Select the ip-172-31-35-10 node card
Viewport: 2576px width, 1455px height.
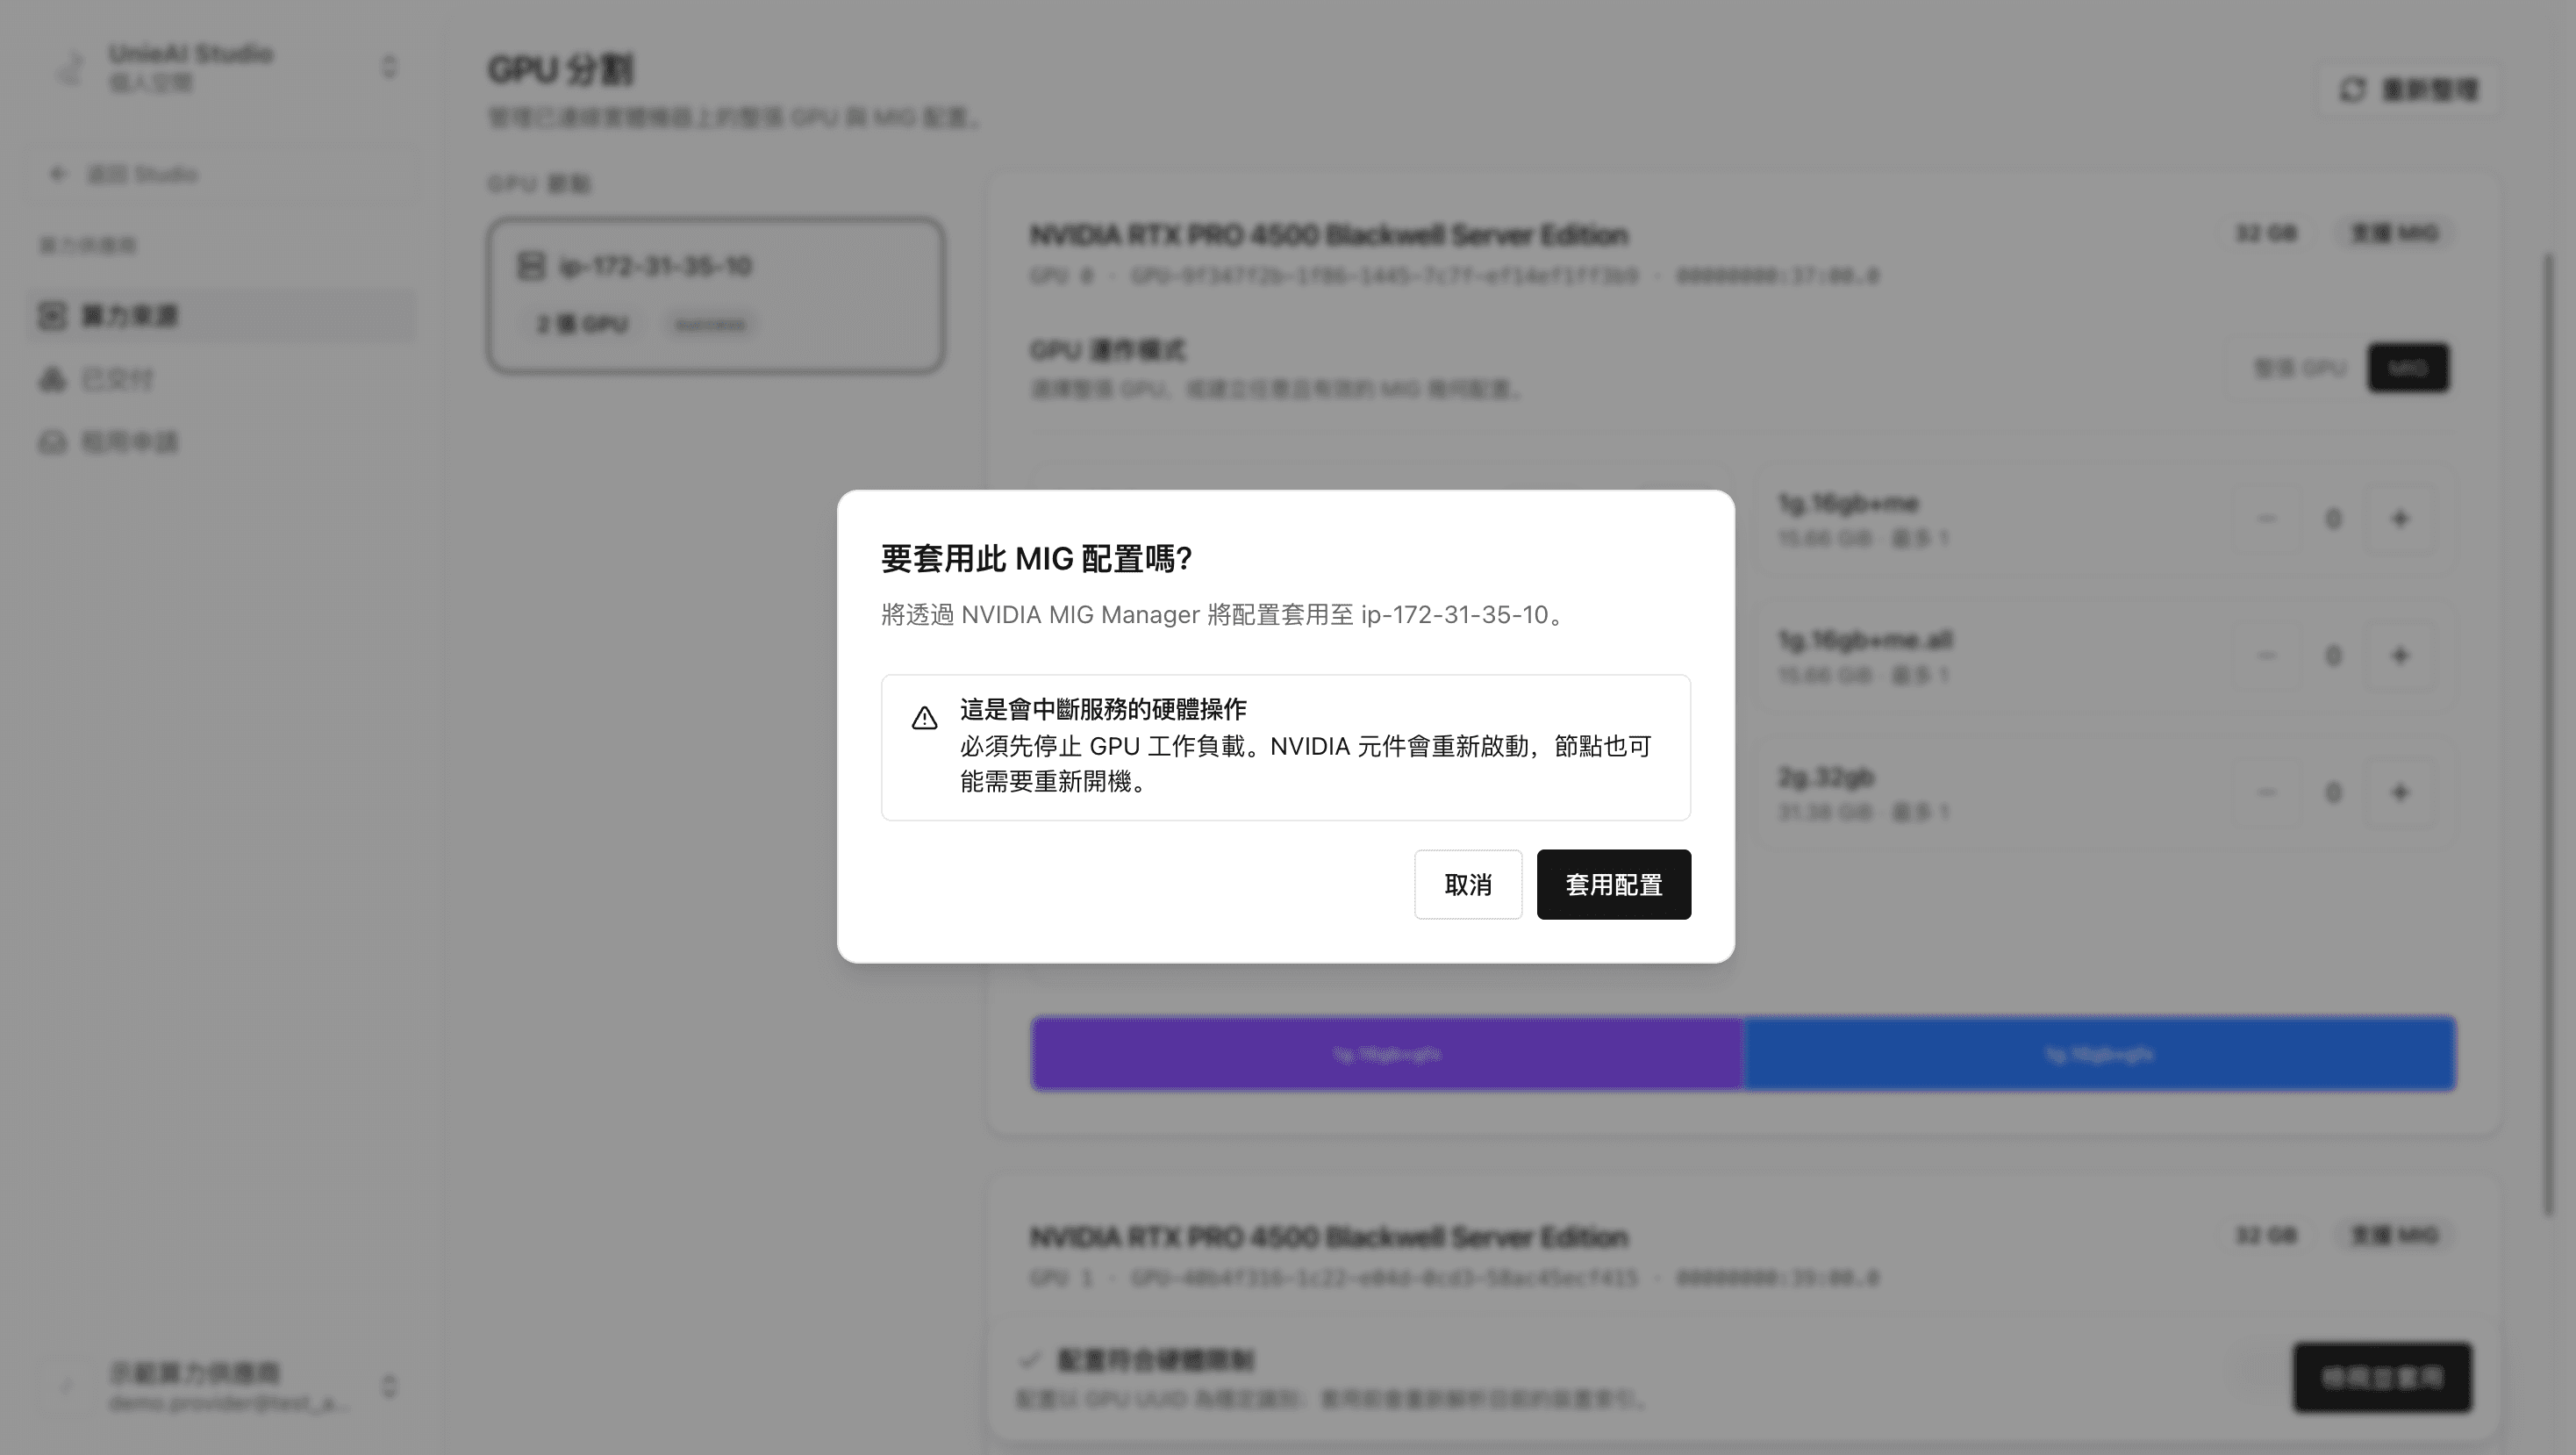[716, 296]
